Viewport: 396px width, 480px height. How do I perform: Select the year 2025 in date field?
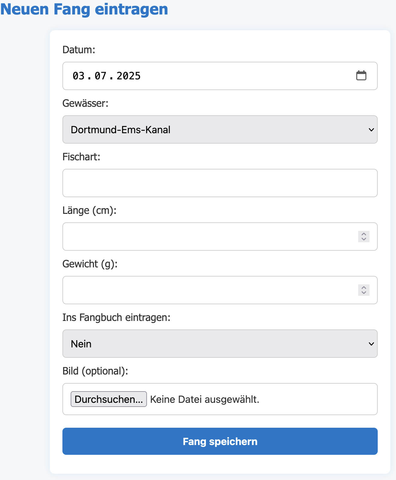(x=129, y=76)
